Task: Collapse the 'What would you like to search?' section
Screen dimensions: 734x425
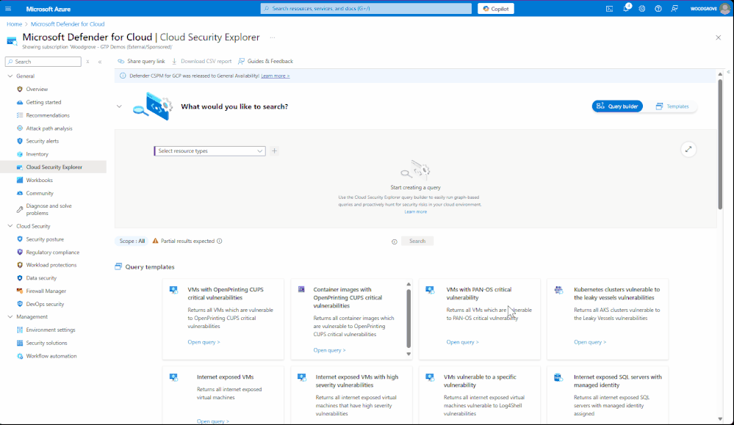Action: click(x=119, y=106)
